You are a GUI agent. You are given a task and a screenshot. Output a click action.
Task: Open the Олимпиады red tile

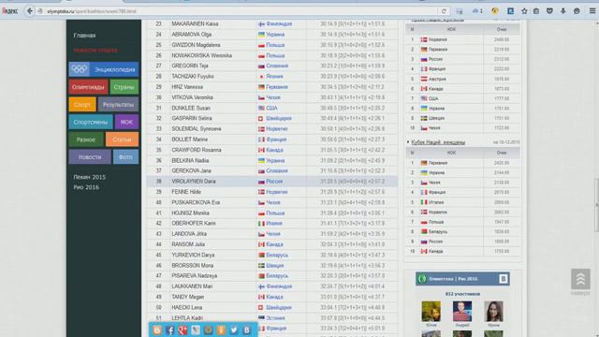(x=88, y=87)
